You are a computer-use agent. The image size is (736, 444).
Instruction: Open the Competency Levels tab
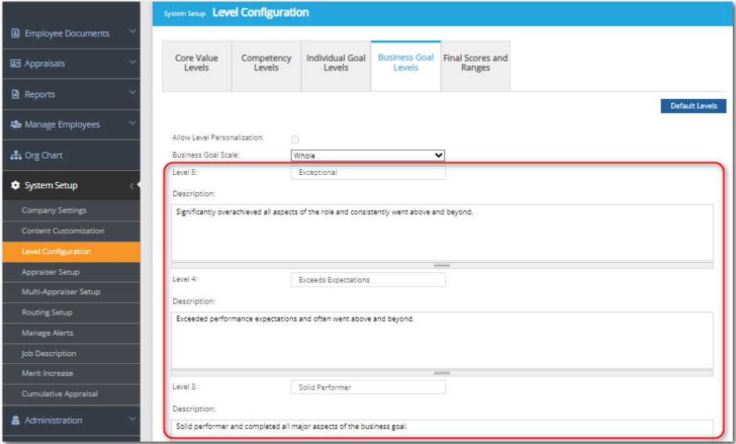[266, 63]
